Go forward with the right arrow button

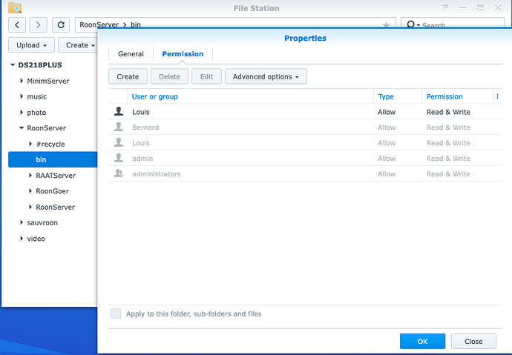38,24
